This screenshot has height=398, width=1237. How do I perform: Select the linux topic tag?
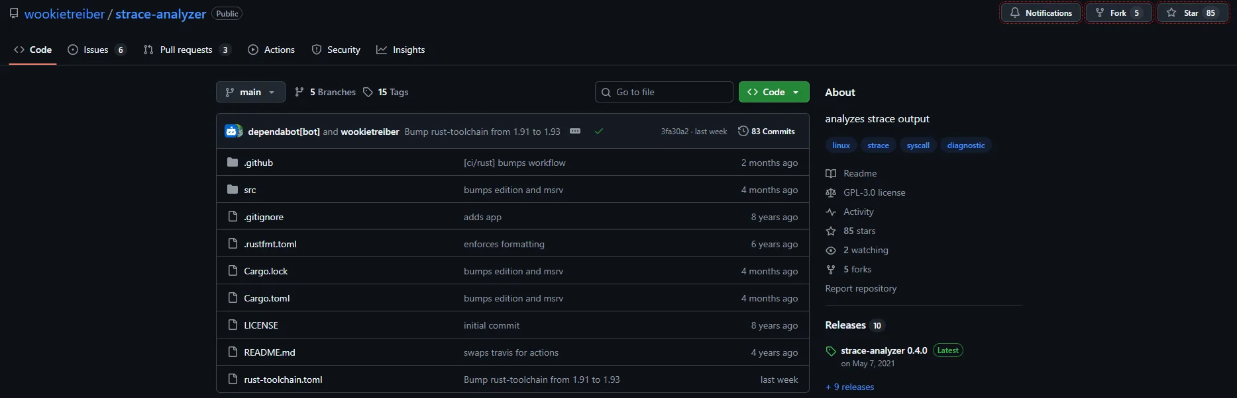tap(841, 145)
